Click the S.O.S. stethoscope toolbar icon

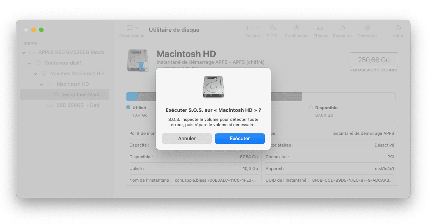[273, 28]
